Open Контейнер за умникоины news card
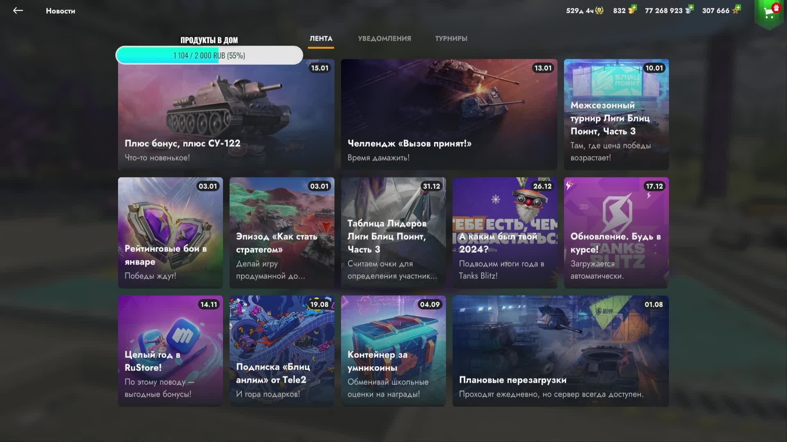This screenshot has height=442, width=787. point(393,351)
